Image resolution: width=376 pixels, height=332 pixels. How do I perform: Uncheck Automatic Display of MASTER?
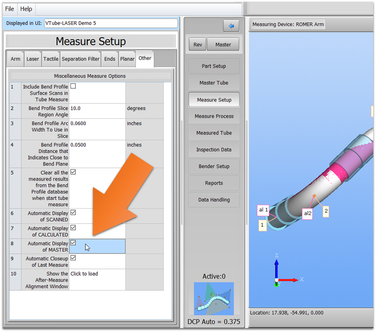coord(73,243)
